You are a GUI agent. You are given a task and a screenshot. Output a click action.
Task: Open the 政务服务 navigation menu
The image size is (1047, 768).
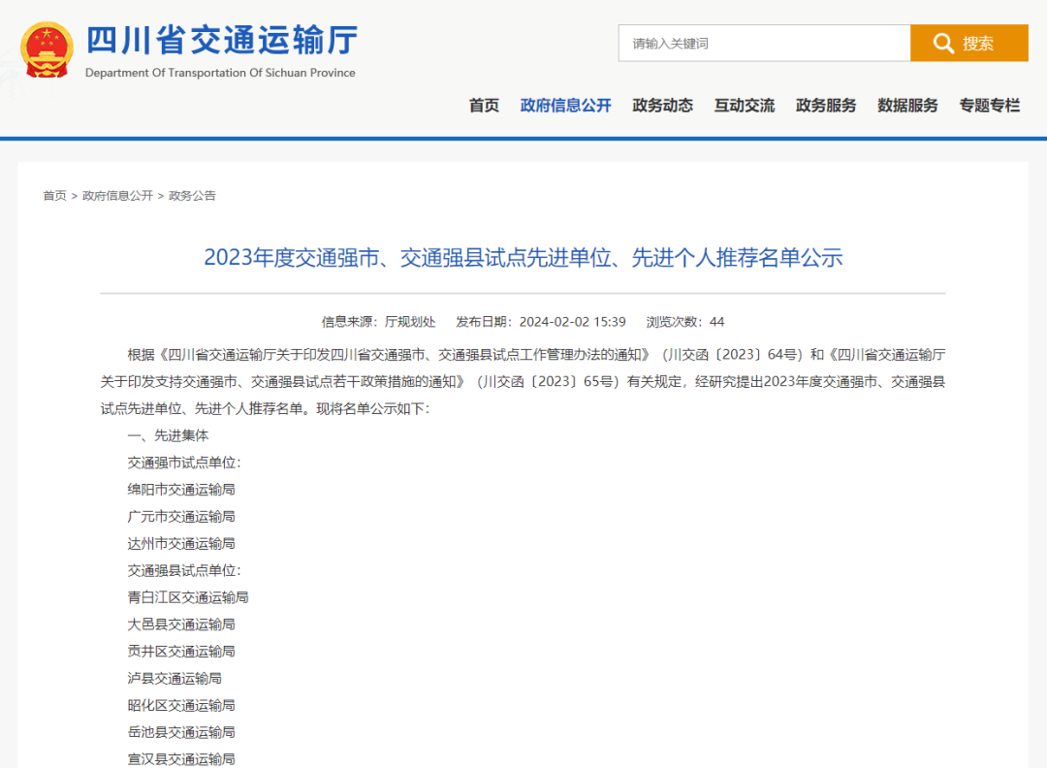(x=826, y=106)
